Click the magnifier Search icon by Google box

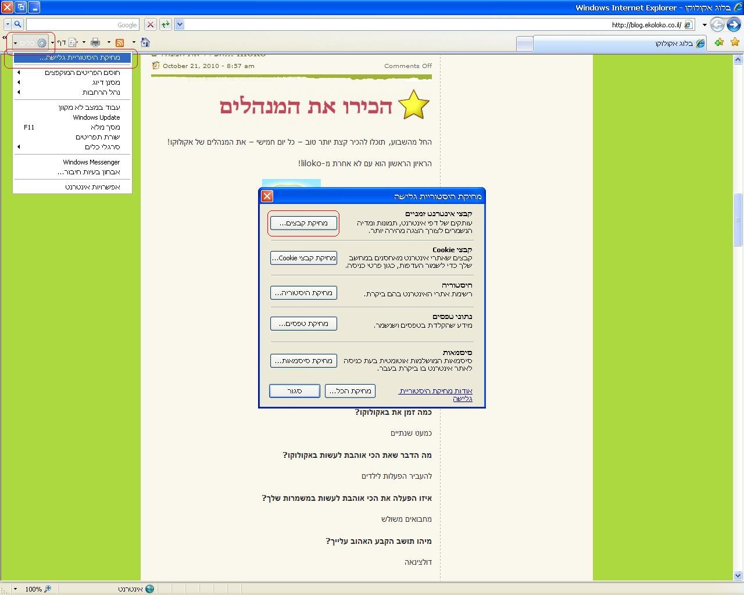pyautogui.click(x=17, y=24)
